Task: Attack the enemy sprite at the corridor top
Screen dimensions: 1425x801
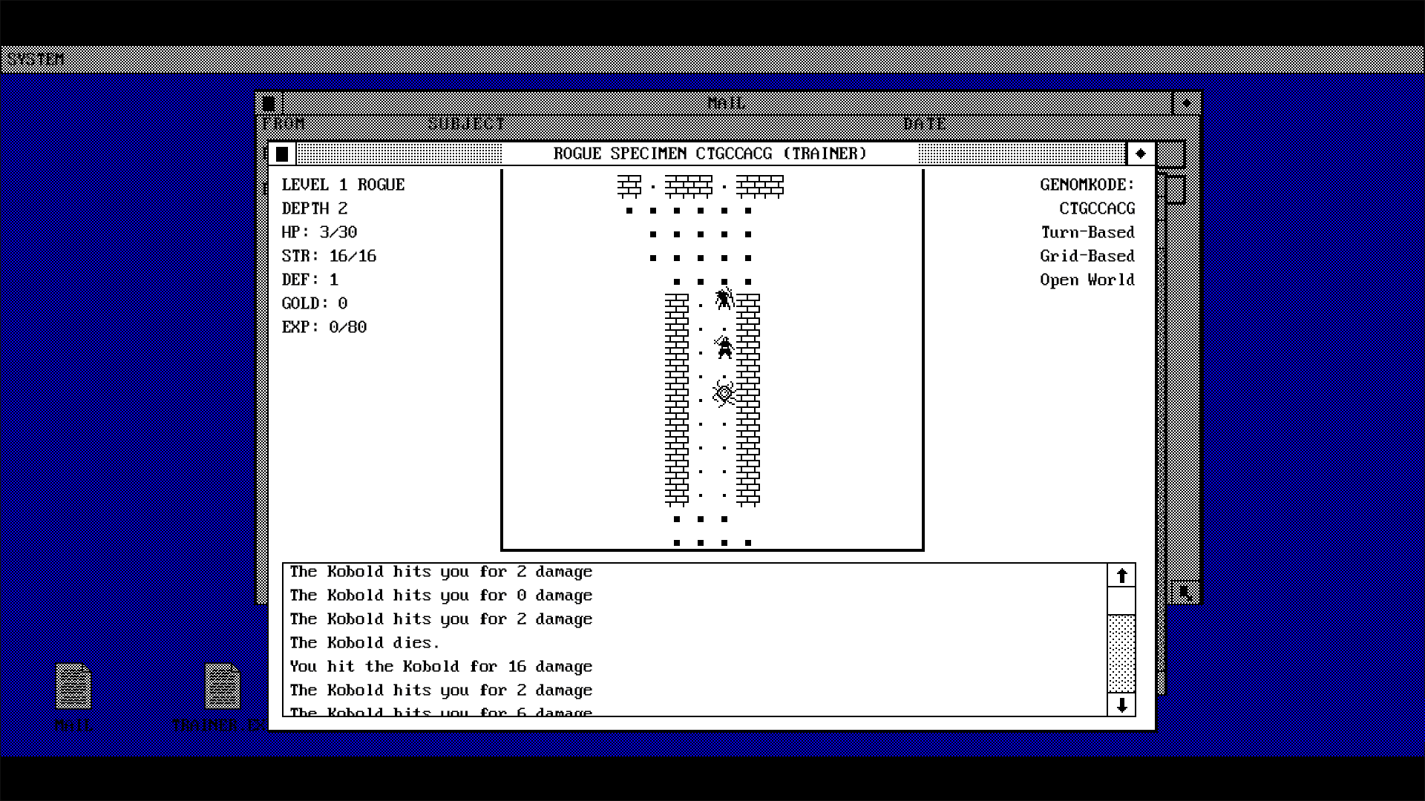Action: [724, 299]
